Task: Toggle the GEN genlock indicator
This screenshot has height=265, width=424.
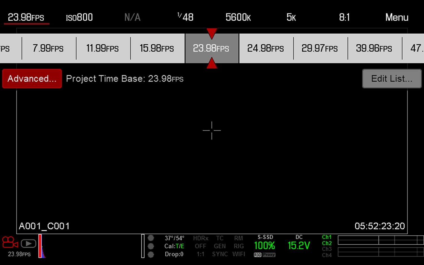Action: pyautogui.click(x=220, y=246)
